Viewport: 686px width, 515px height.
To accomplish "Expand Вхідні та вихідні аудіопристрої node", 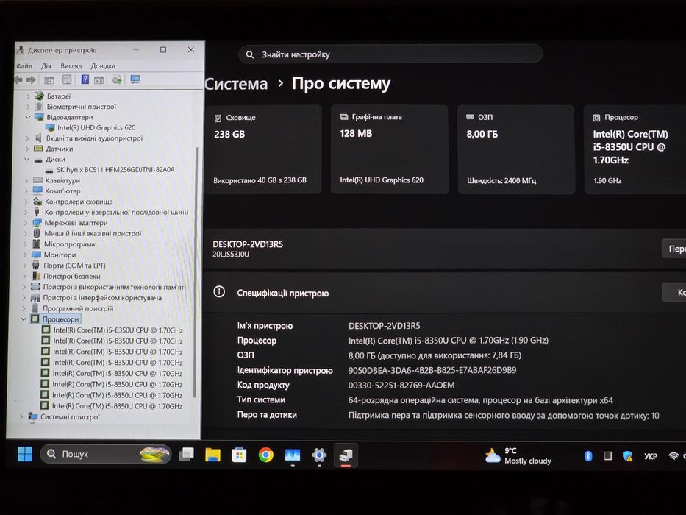I will [27, 138].
